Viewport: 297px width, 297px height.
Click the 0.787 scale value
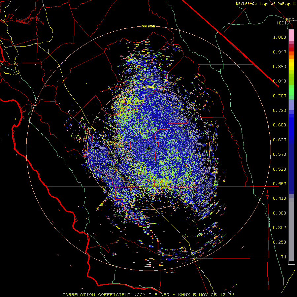point(280,96)
